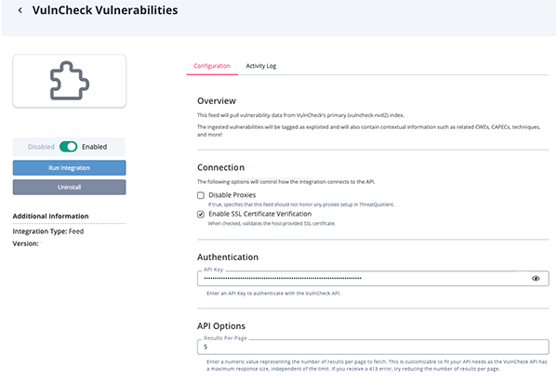The image size is (558, 380).
Task: Toggle the Disabled/Enabled integration switch
Action: 69,147
